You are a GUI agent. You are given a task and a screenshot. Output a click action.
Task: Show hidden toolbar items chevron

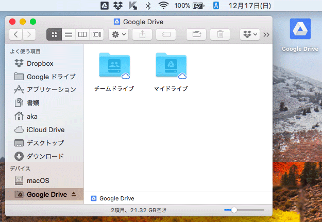266,34
